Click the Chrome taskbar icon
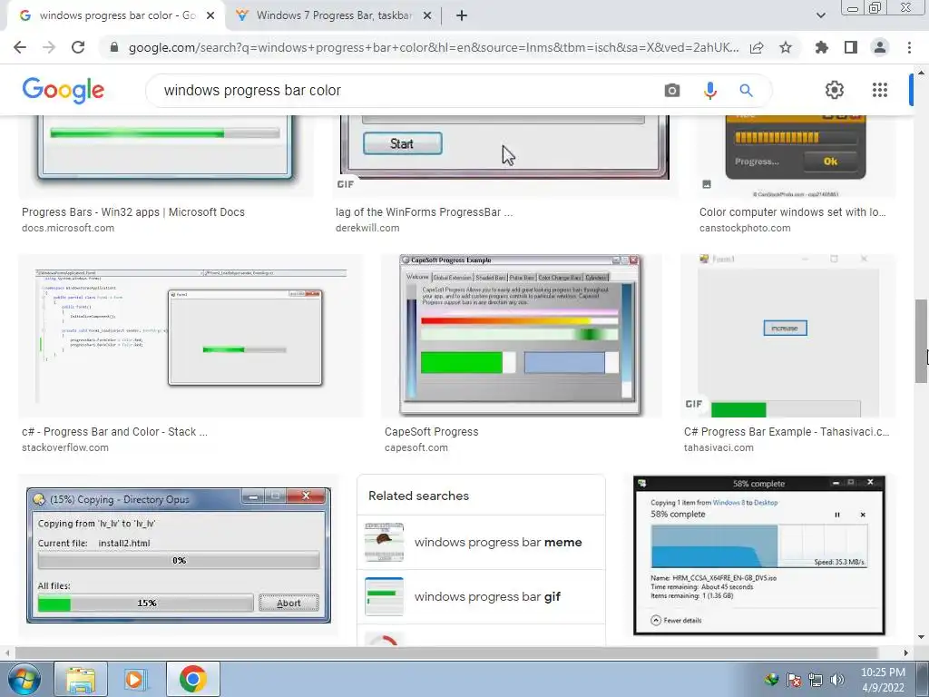This screenshot has height=697, width=929. (192, 679)
